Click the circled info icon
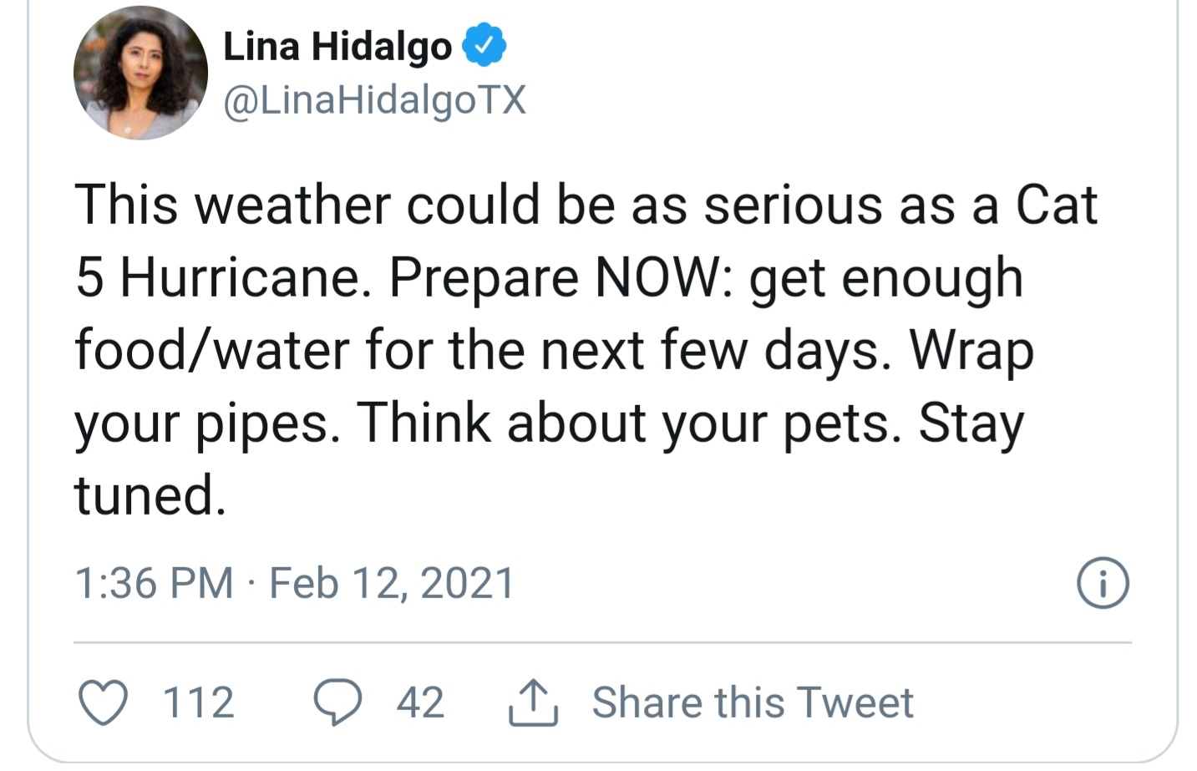Viewport: 1197px width, 771px height. 1103,584
